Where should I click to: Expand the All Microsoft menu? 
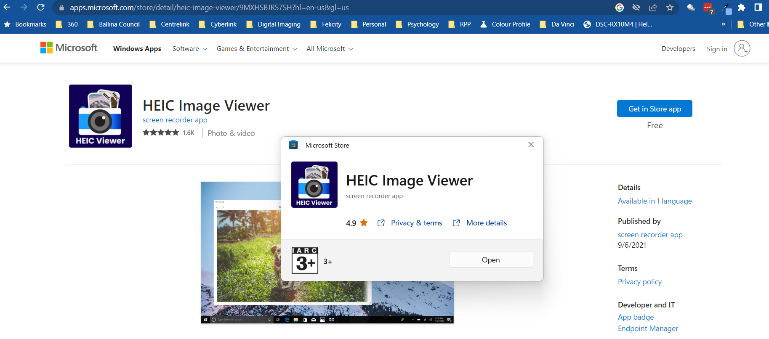point(330,49)
